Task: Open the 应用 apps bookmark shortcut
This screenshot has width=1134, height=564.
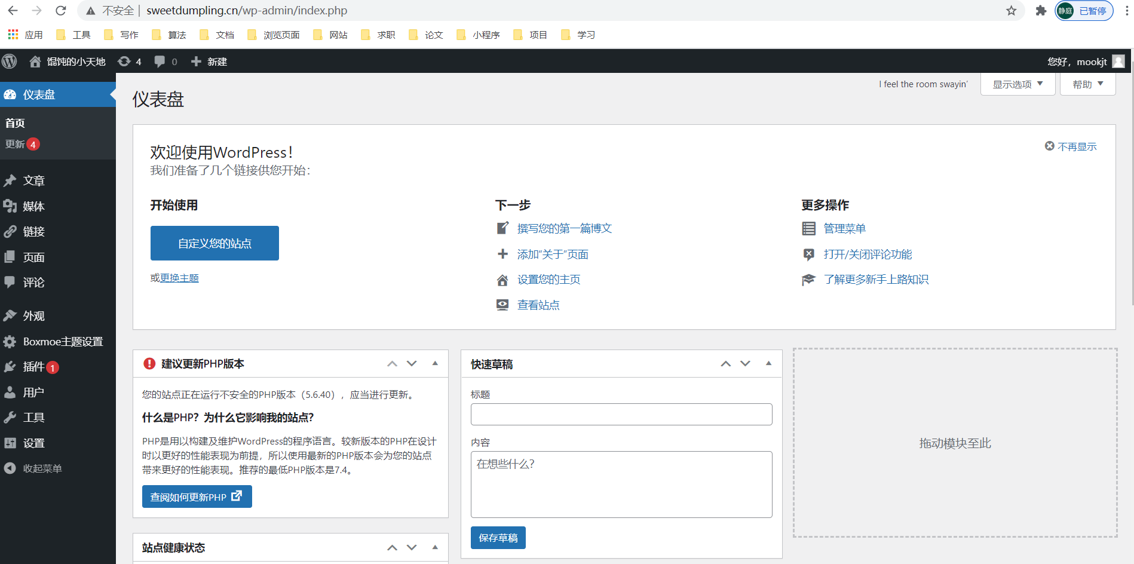Action: pos(26,35)
